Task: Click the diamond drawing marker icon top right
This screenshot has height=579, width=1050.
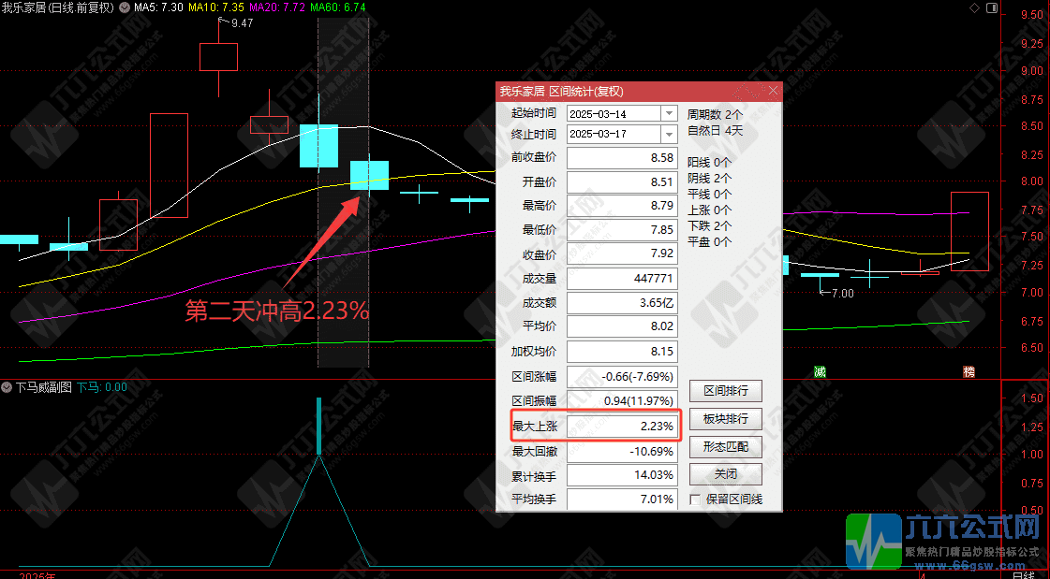Action: (x=972, y=7)
